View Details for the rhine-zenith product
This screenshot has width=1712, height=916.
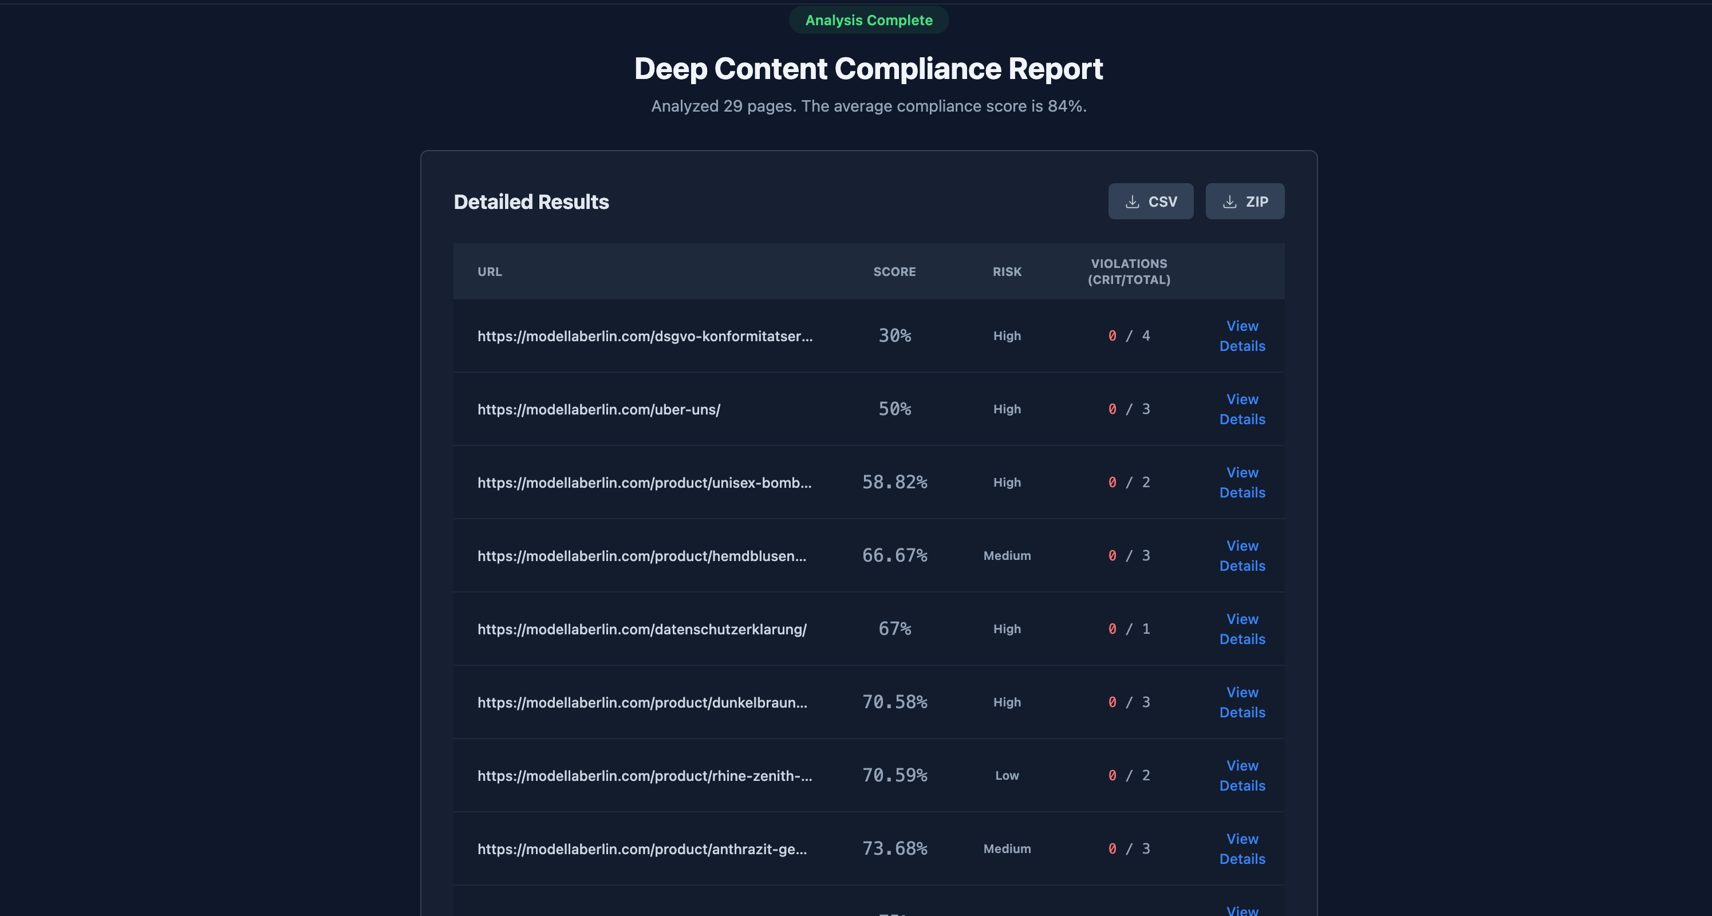pyautogui.click(x=1241, y=775)
